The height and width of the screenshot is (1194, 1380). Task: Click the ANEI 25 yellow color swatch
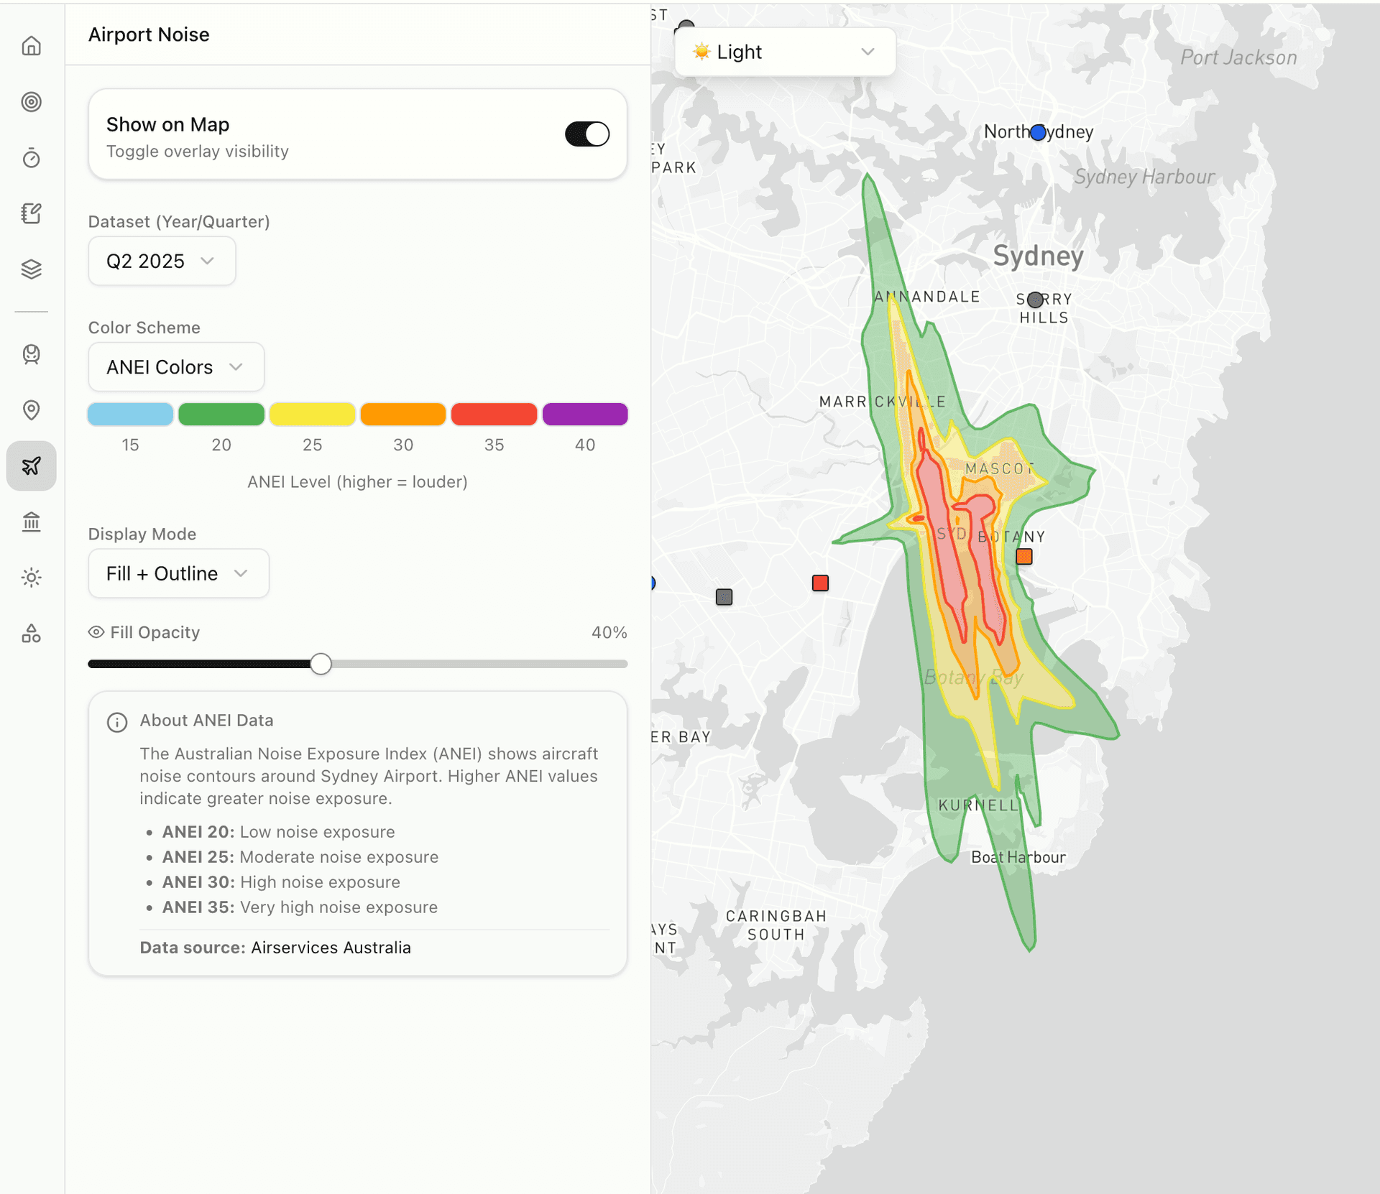tap(312, 415)
